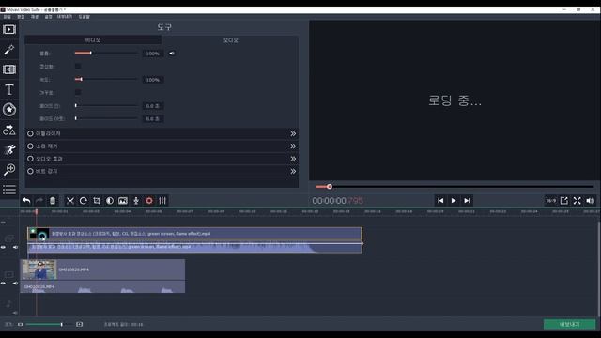The width and height of the screenshot is (601, 338).
Task: Open the more tools list icon
Action: tap(9, 190)
